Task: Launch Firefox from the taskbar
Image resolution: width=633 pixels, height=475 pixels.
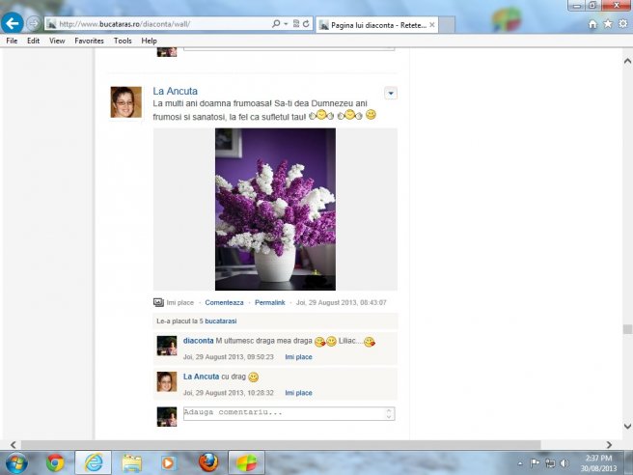Action: (207, 462)
